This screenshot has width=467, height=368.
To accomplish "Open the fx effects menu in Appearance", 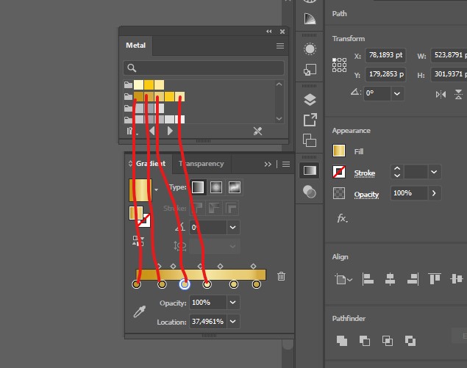I will (342, 218).
